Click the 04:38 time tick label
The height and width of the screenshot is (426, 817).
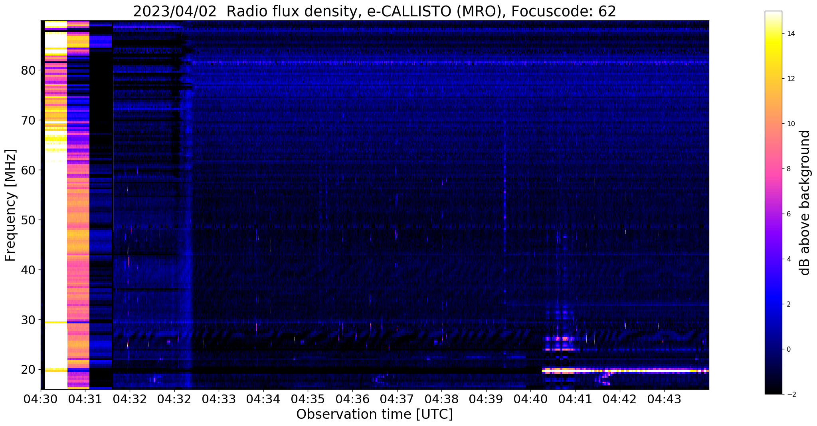(441, 399)
